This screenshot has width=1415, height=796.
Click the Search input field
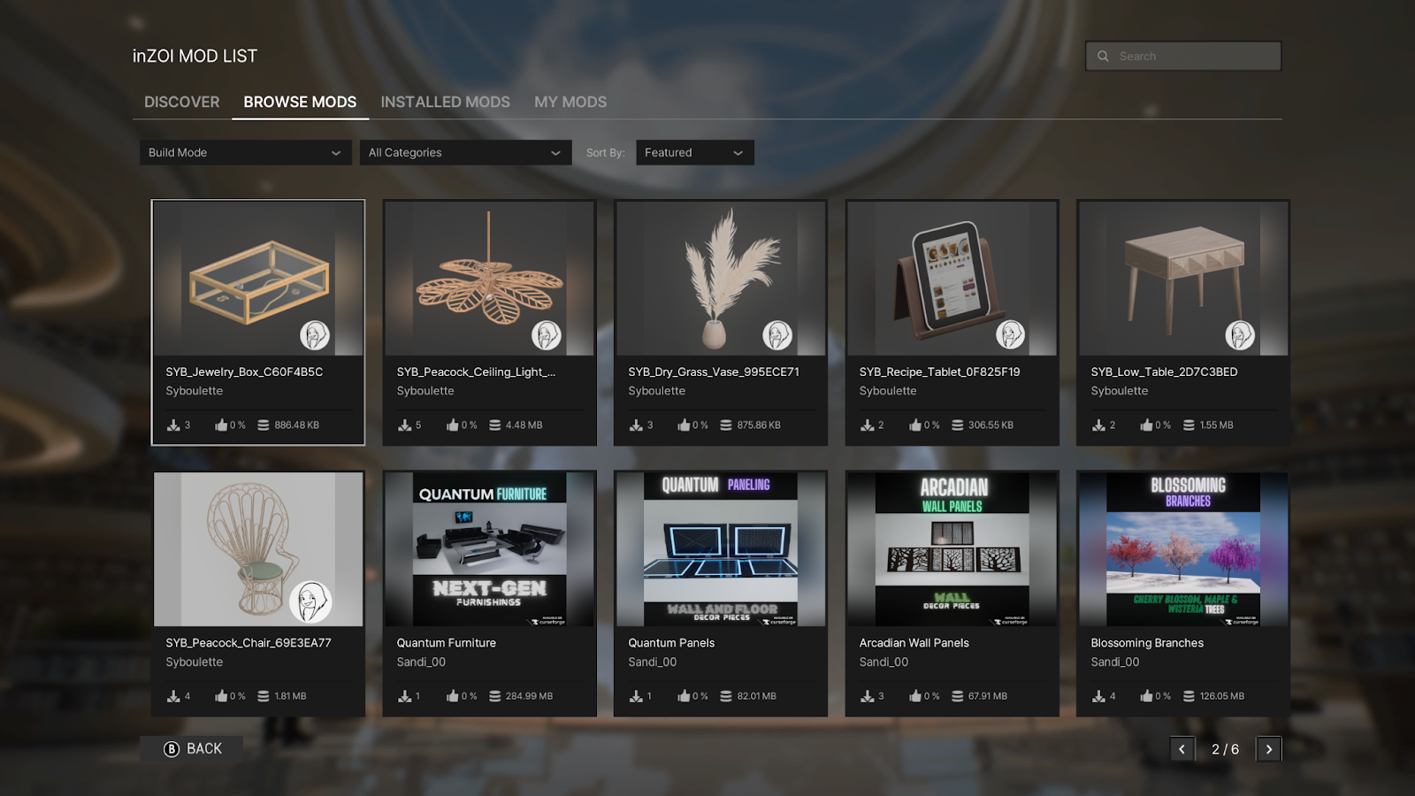1183,56
